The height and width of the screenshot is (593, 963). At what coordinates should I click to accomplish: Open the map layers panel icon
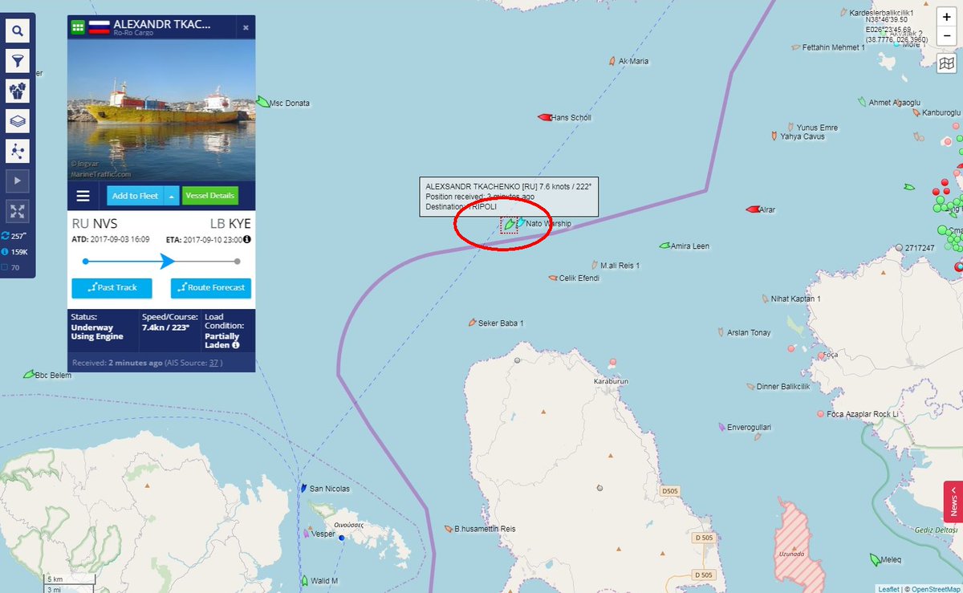[x=18, y=120]
